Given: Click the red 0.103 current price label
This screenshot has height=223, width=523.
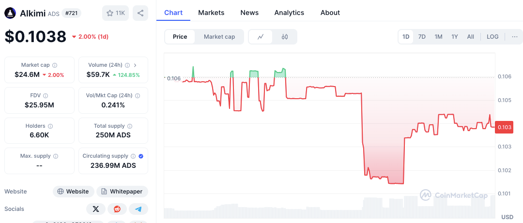Looking at the screenshot, I should 504,127.
